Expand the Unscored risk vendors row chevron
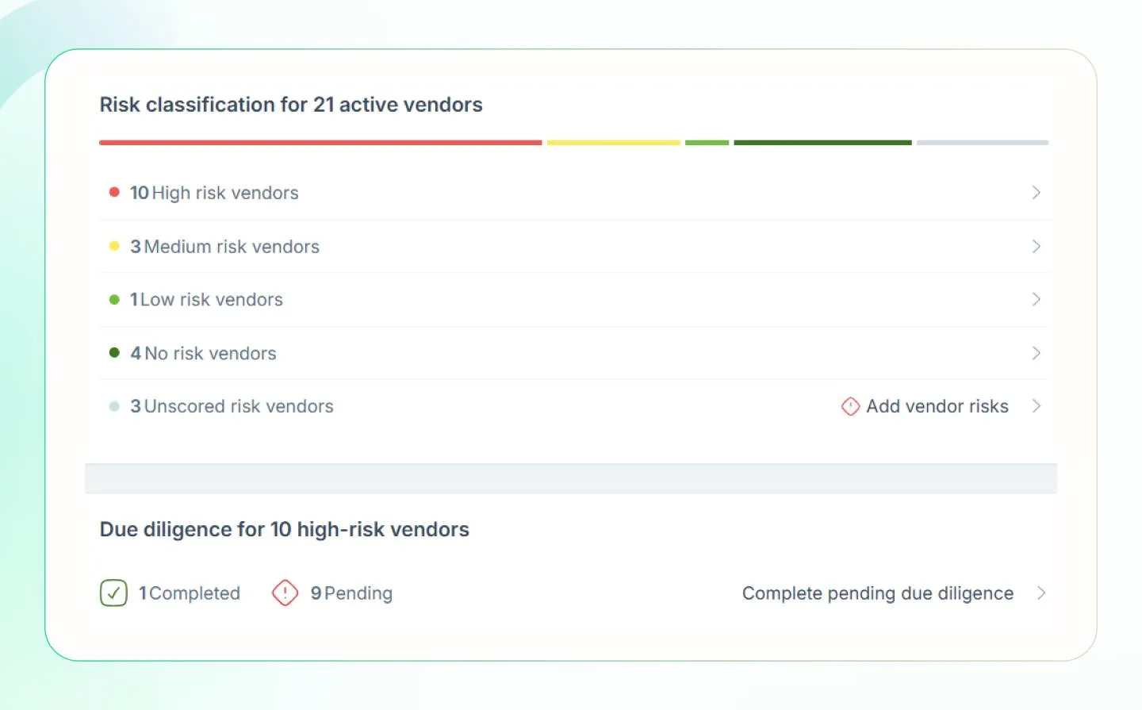This screenshot has height=710, width=1142. point(1037,405)
